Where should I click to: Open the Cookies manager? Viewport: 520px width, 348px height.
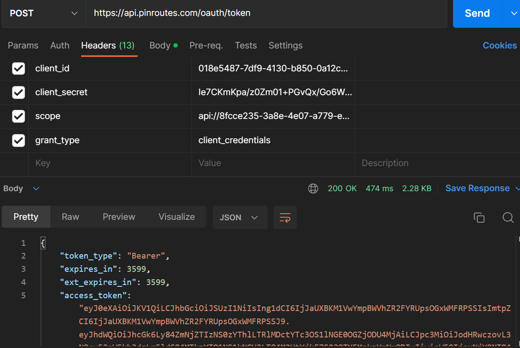coord(499,45)
